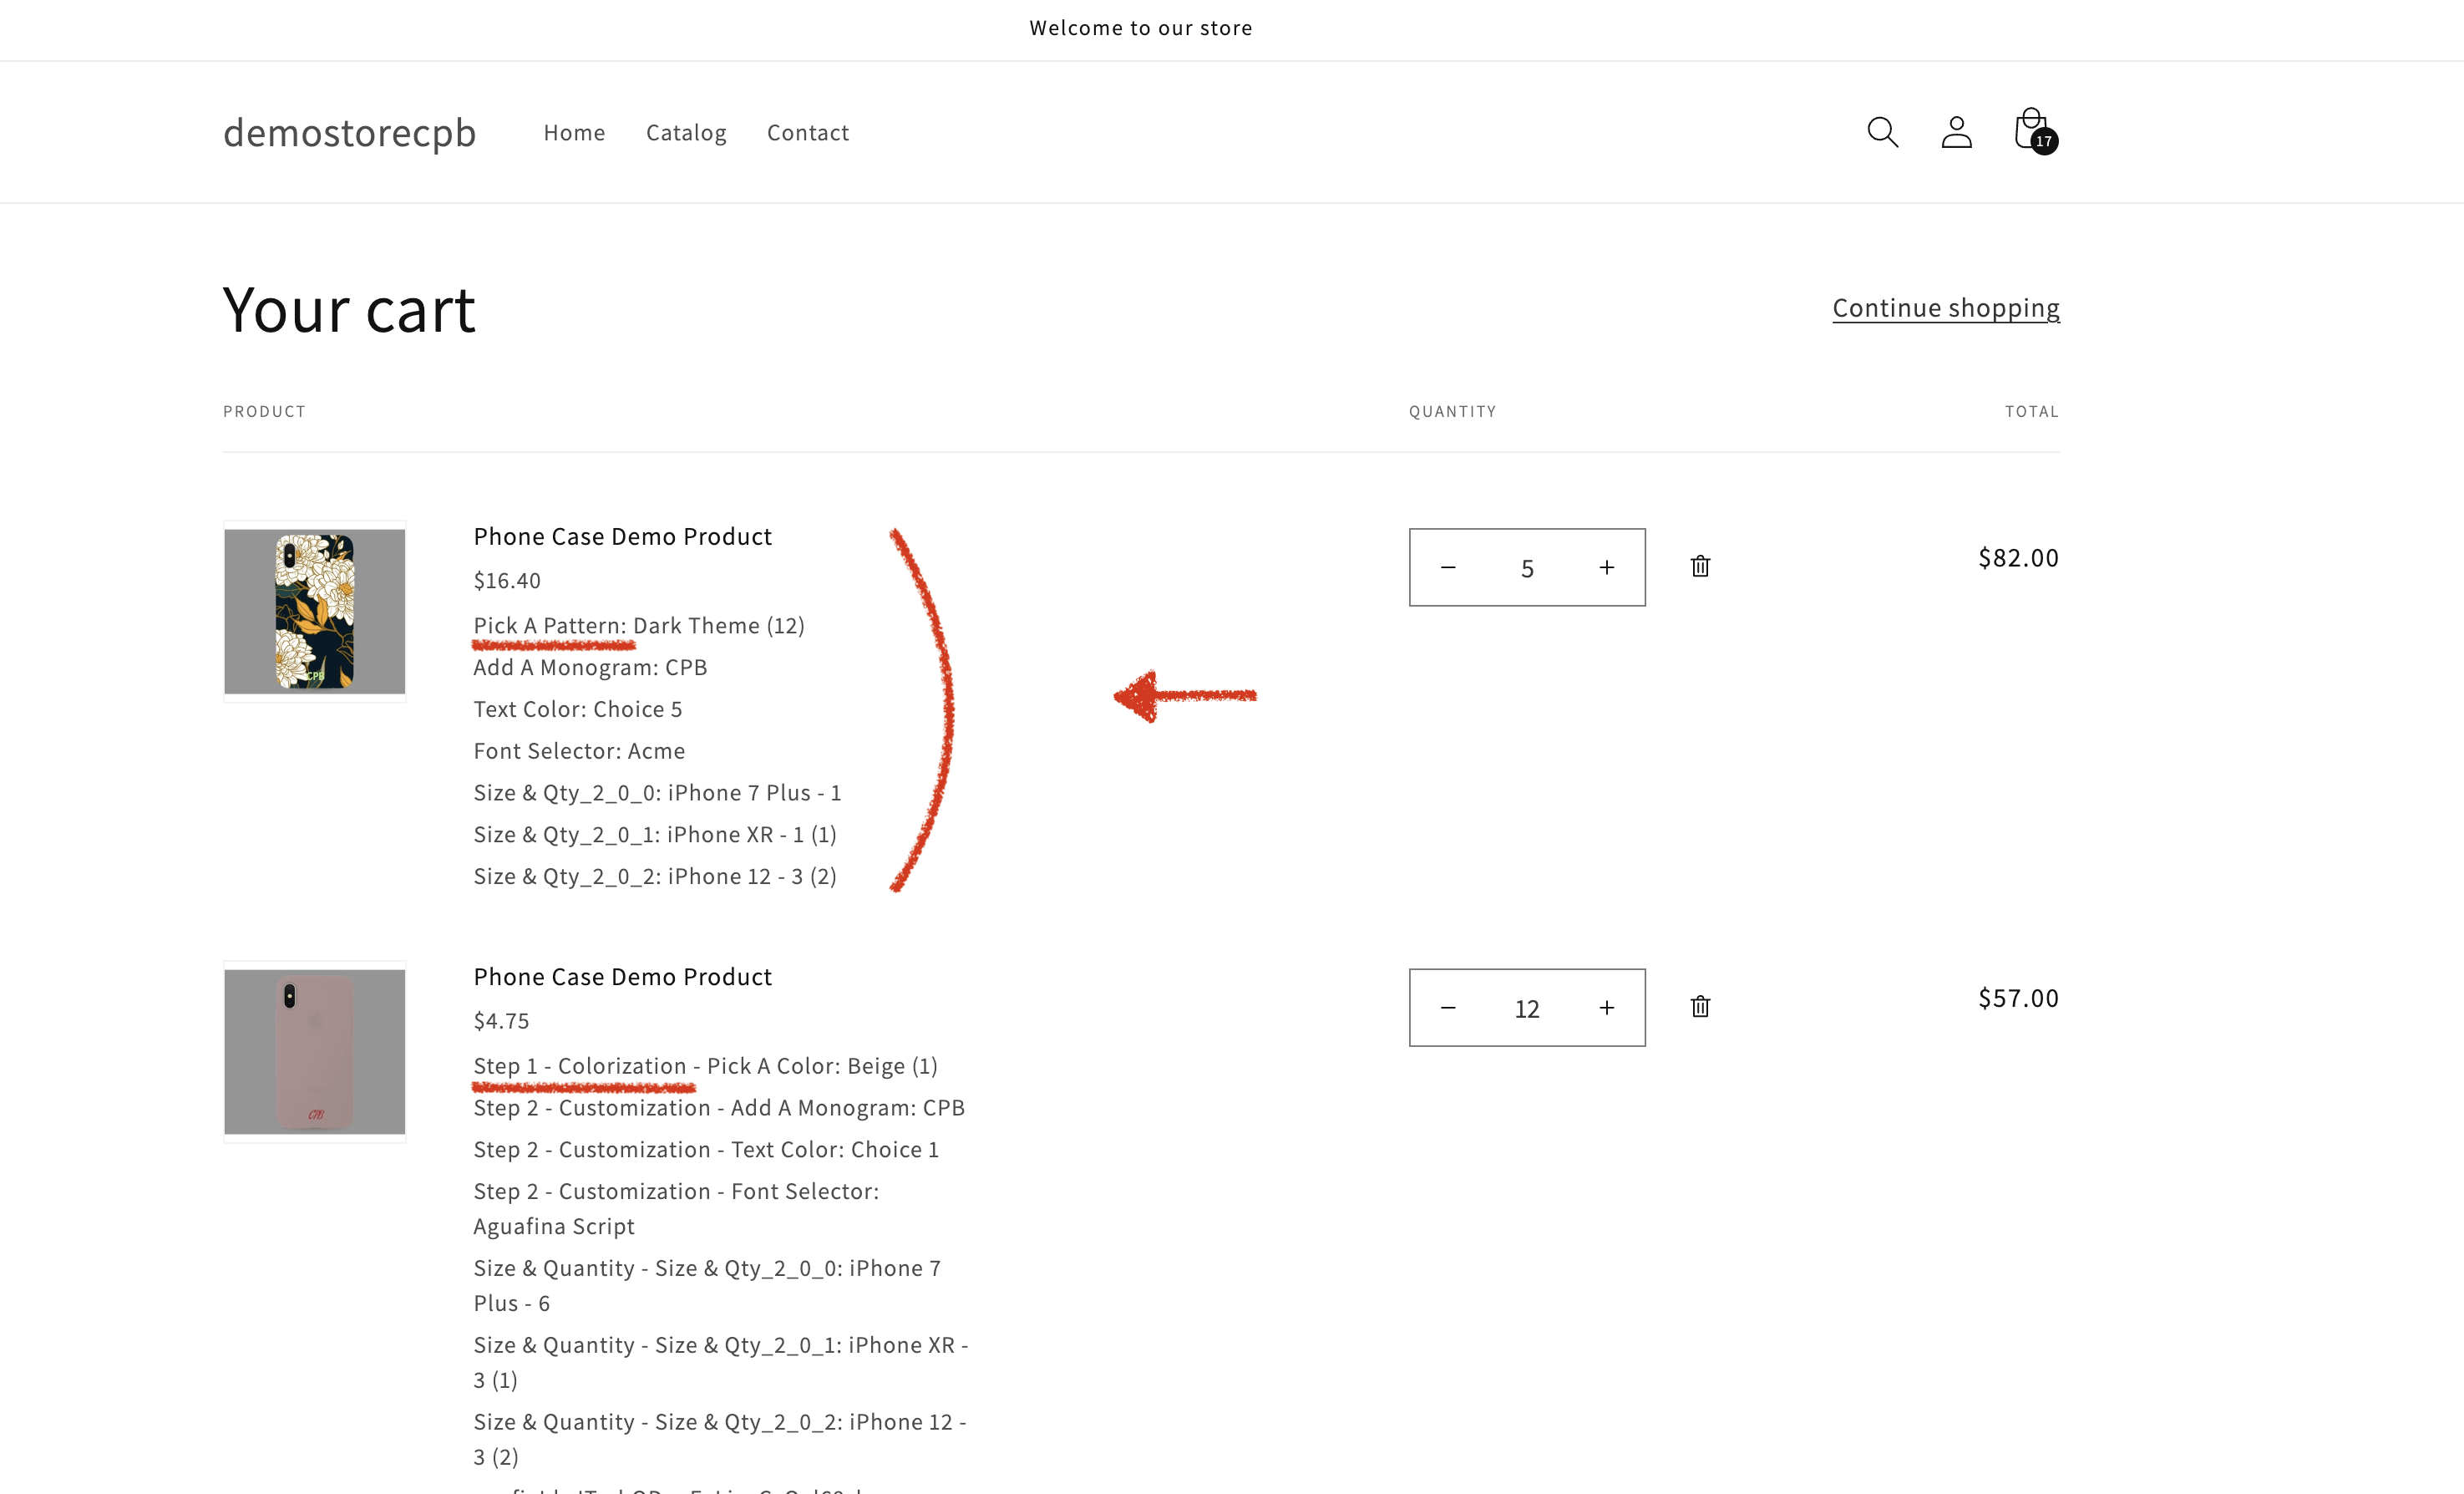Click the dark floral phone case thumbnail
The width and height of the screenshot is (2464, 1494).
(314, 612)
